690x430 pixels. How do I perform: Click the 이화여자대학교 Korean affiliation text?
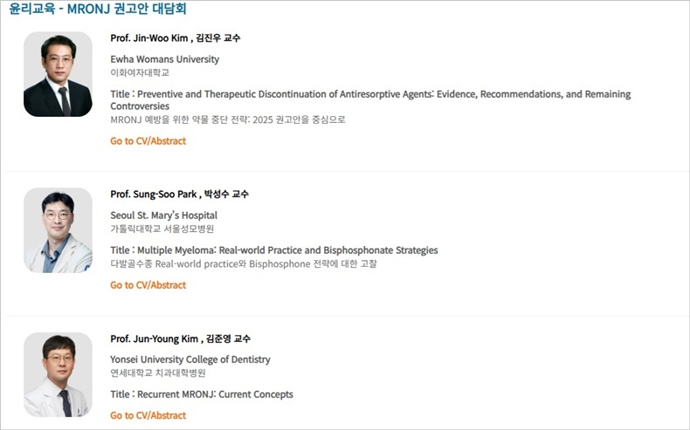coord(140,72)
